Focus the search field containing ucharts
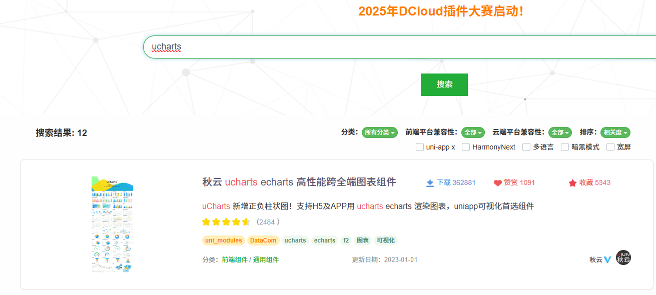Image resolution: width=656 pixels, height=295 pixels. [x=399, y=47]
